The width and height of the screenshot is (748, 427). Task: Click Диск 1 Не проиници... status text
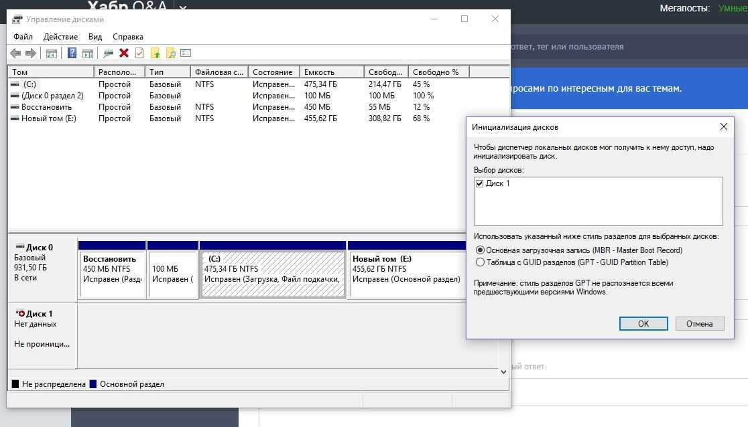pyautogui.click(x=42, y=343)
